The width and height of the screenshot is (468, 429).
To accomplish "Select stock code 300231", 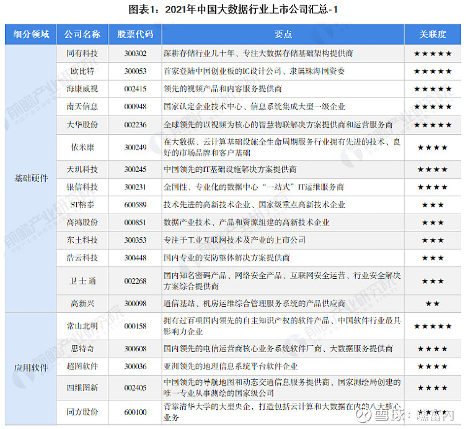I will [135, 187].
